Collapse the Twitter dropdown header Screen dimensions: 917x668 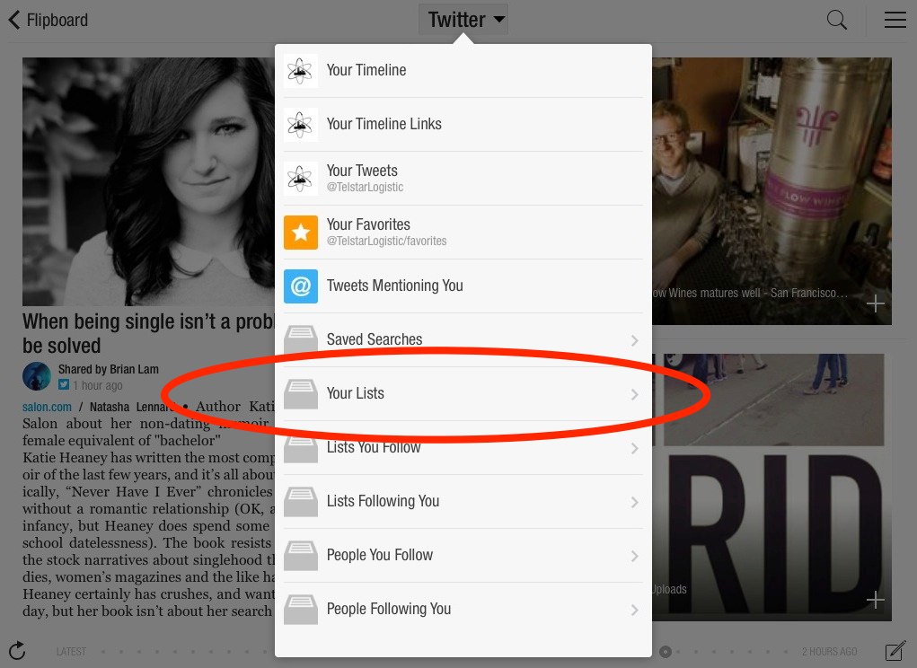tap(463, 20)
